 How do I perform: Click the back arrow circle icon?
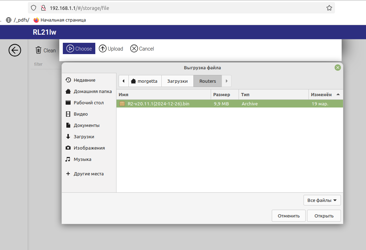pyautogui.click(x=15, y=51)
